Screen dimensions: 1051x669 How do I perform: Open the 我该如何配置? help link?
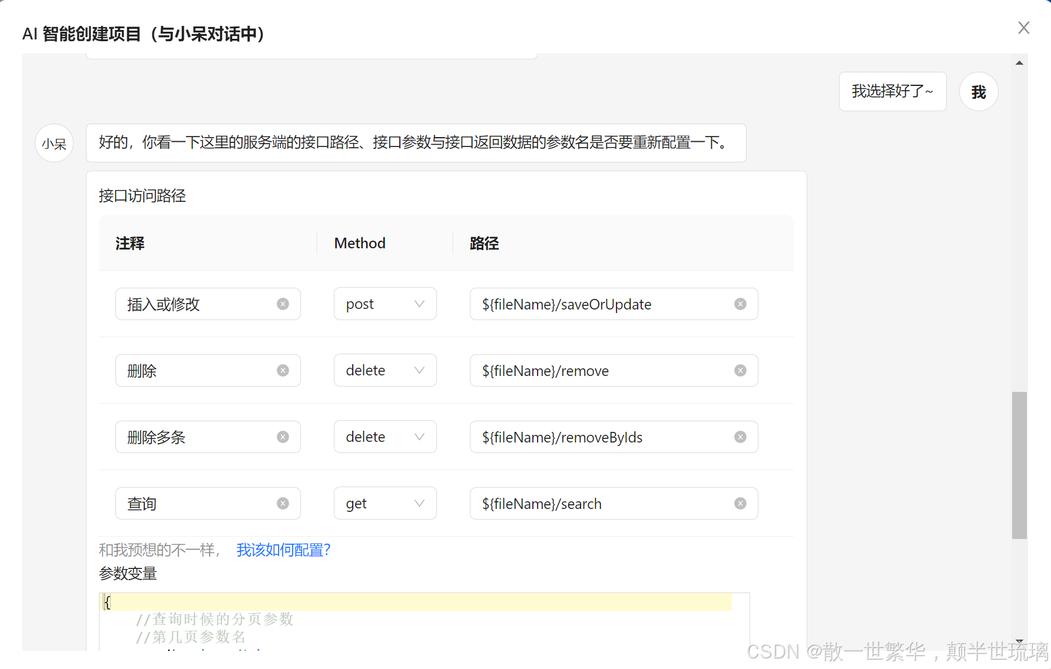283,550
